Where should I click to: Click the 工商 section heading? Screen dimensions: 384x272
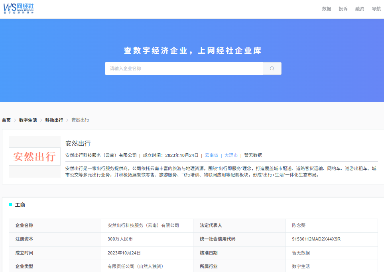20,205
